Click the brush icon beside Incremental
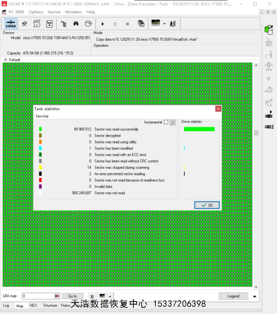The height and width of the screenshot is (314, 277). click(x=173, y=122)
